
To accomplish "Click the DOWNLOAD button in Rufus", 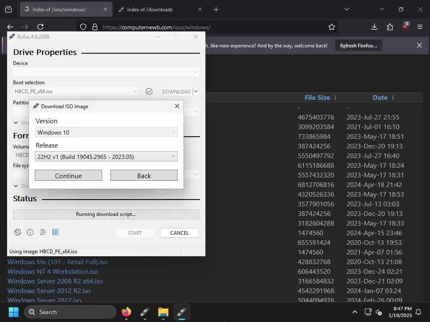I will coord(176,91).
